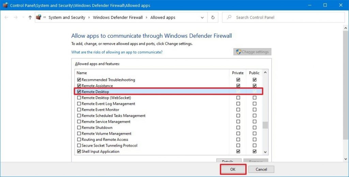Expand the chevron after System and Security
This screenshot has height=177, width=349.
click(x=89, y=17)
